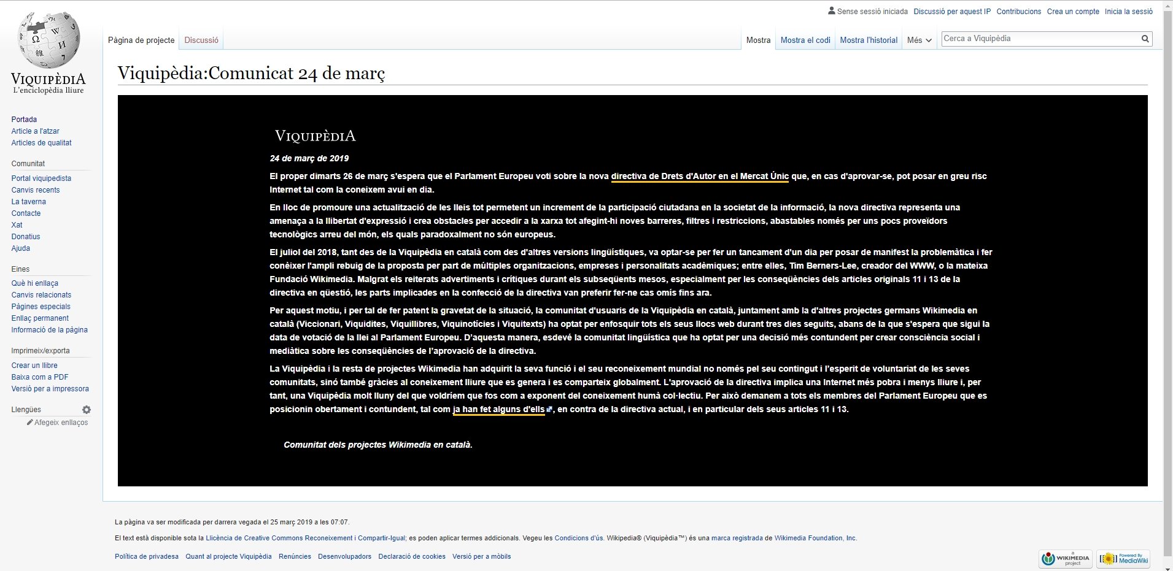Open the Desenvolupadors footer link

click(x=344, y=557)
